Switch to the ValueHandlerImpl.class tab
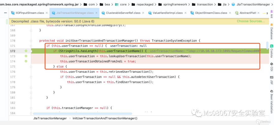The height and width of the screenshot is (125, 274). [167, 13]
